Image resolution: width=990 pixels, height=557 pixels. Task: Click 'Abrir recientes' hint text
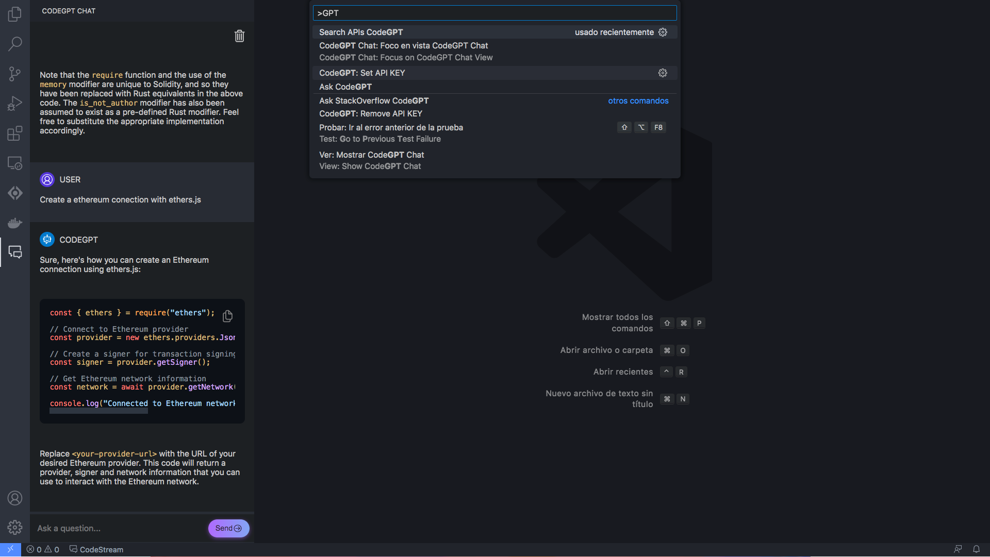click(623, 372)
